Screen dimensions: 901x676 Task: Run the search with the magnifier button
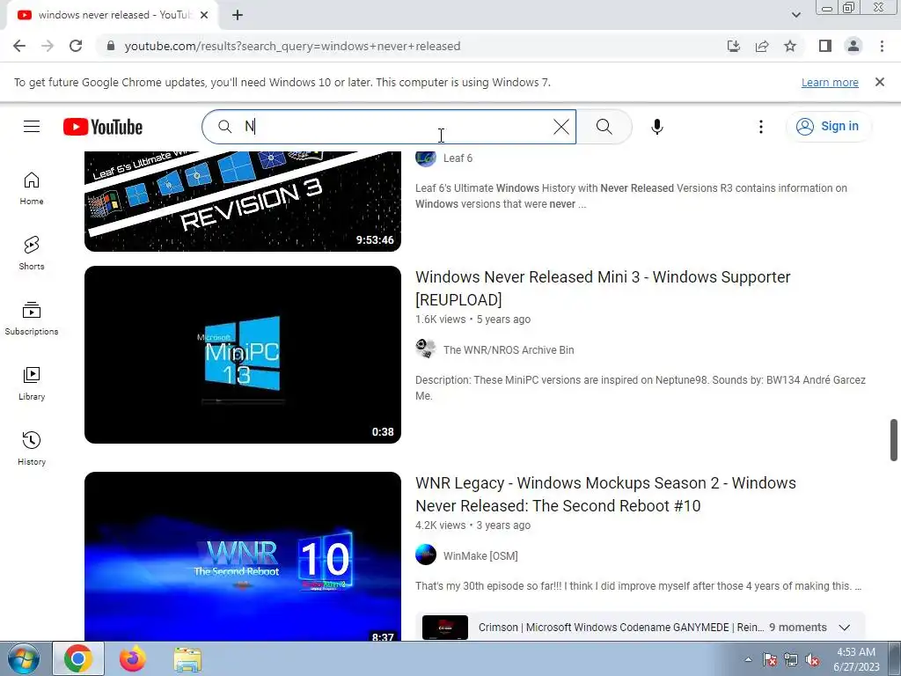click(x=604, y=127)
